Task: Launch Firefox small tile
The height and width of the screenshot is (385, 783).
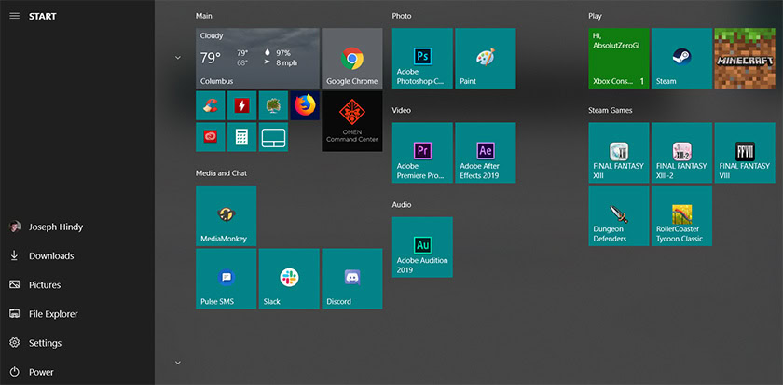Action: (x=305, y=105)
